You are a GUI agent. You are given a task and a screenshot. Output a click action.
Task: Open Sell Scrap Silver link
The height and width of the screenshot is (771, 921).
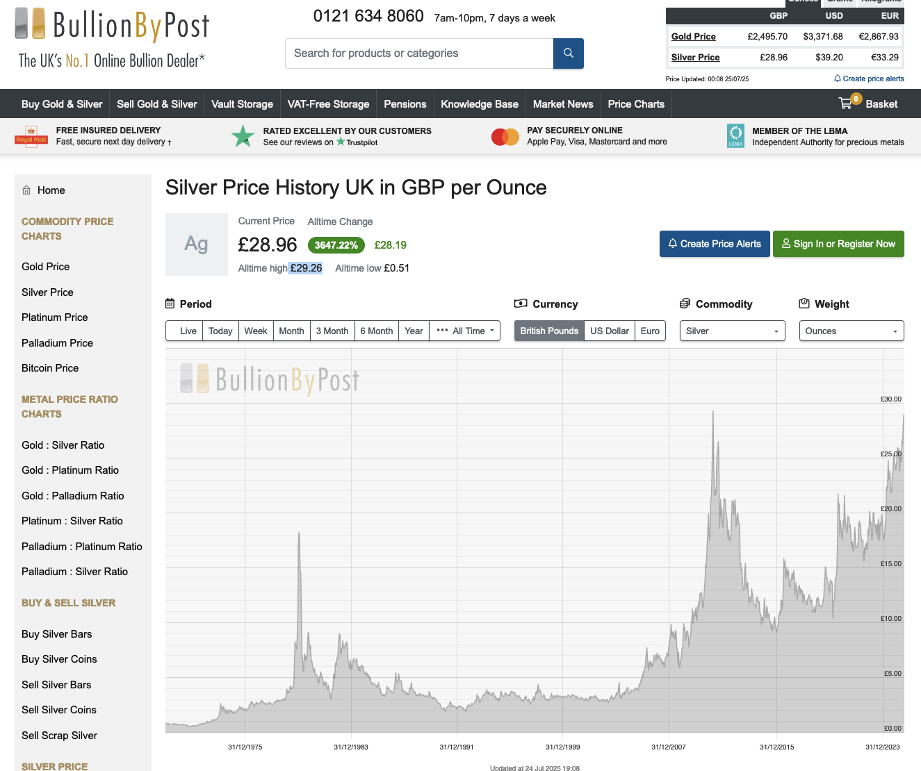point(60,736)
